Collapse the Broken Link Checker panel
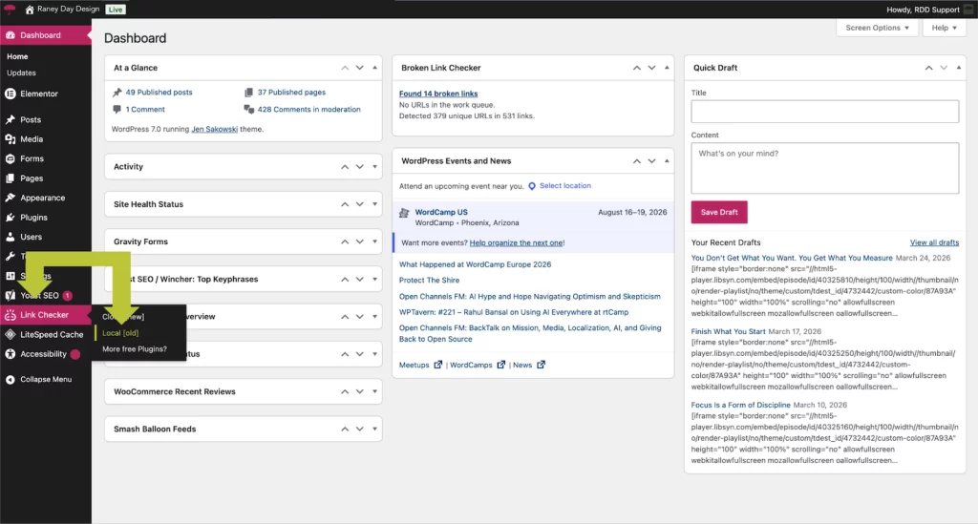 click(x=667, y=68)
